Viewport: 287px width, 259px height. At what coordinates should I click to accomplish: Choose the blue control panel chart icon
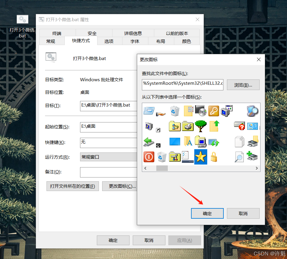[253, 126]
